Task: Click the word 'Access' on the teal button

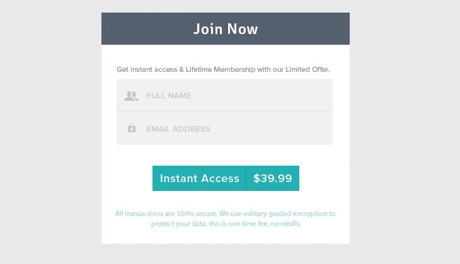Action: [220, 178]
